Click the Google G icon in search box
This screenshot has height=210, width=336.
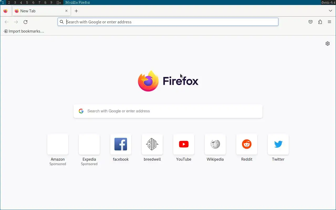click(x=81, y=111)
